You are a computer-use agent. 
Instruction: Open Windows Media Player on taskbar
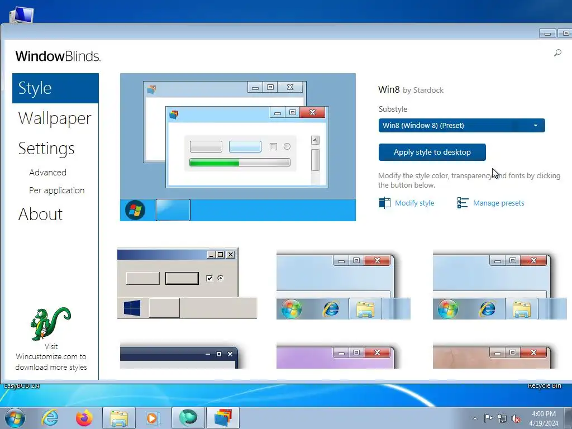tap(153, 418)
